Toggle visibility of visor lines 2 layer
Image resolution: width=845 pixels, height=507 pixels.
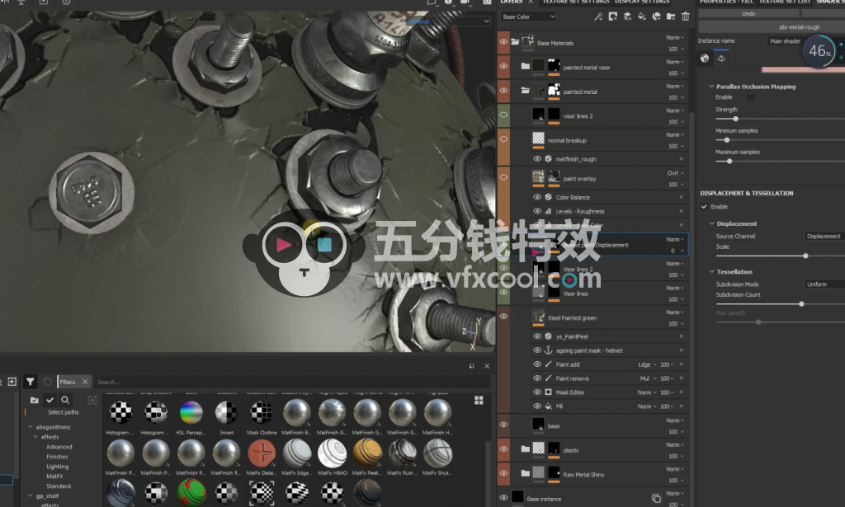[x=503, y=115]
